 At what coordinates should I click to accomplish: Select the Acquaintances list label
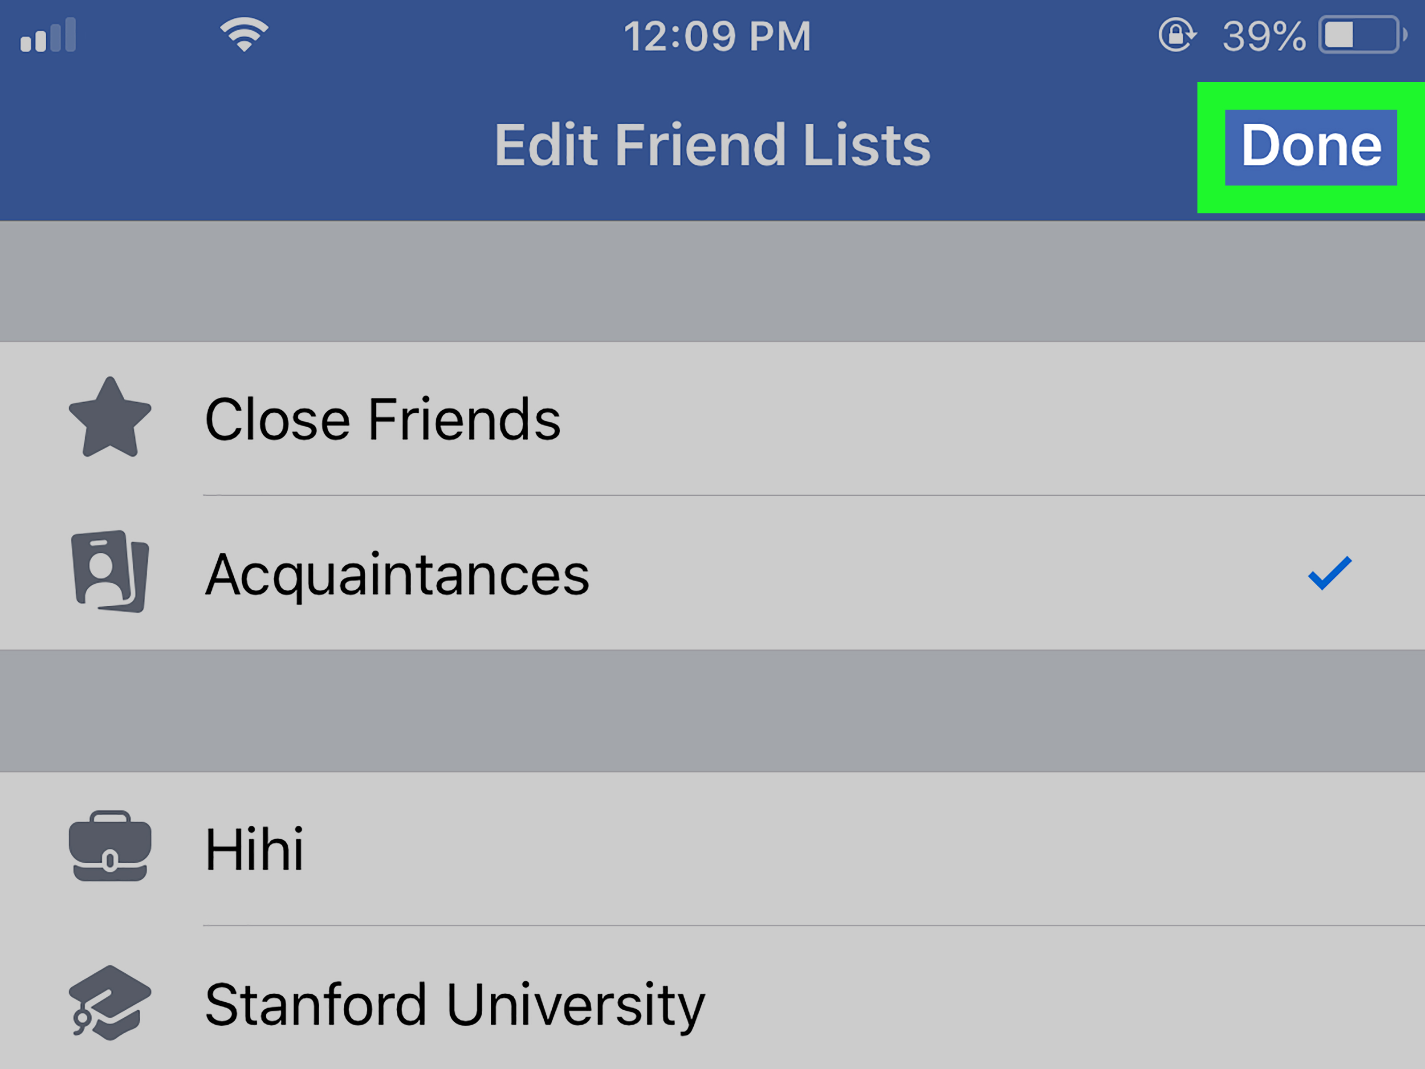pyautogui.click(x=397, y=575)
